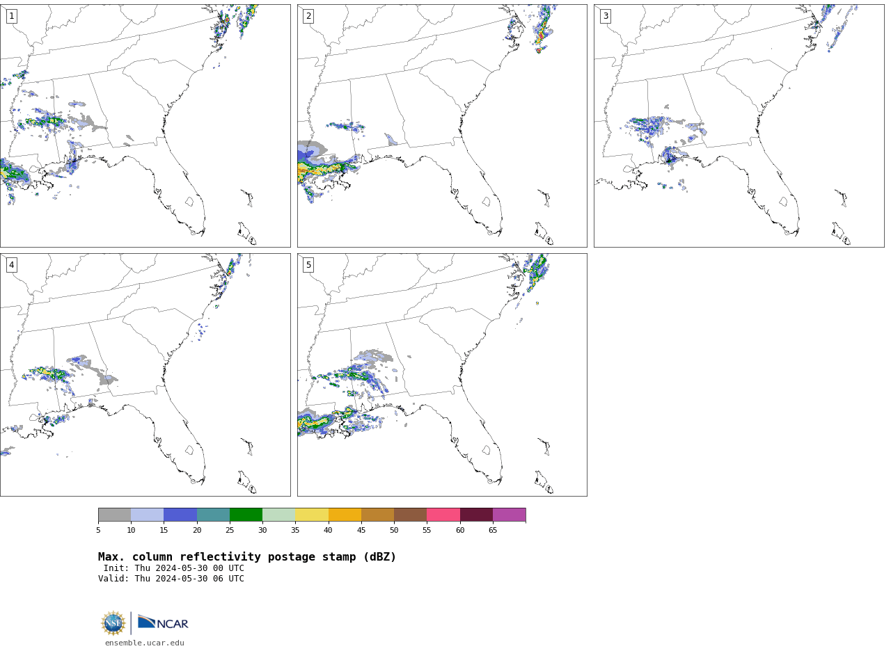Click the blue 15-20 dBZ swatch
The height and width of the screenshot is (651, 891).
pos(180,515)
